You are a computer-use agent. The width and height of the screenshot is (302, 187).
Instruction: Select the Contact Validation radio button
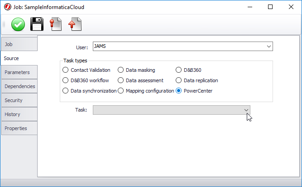[66, 70]
